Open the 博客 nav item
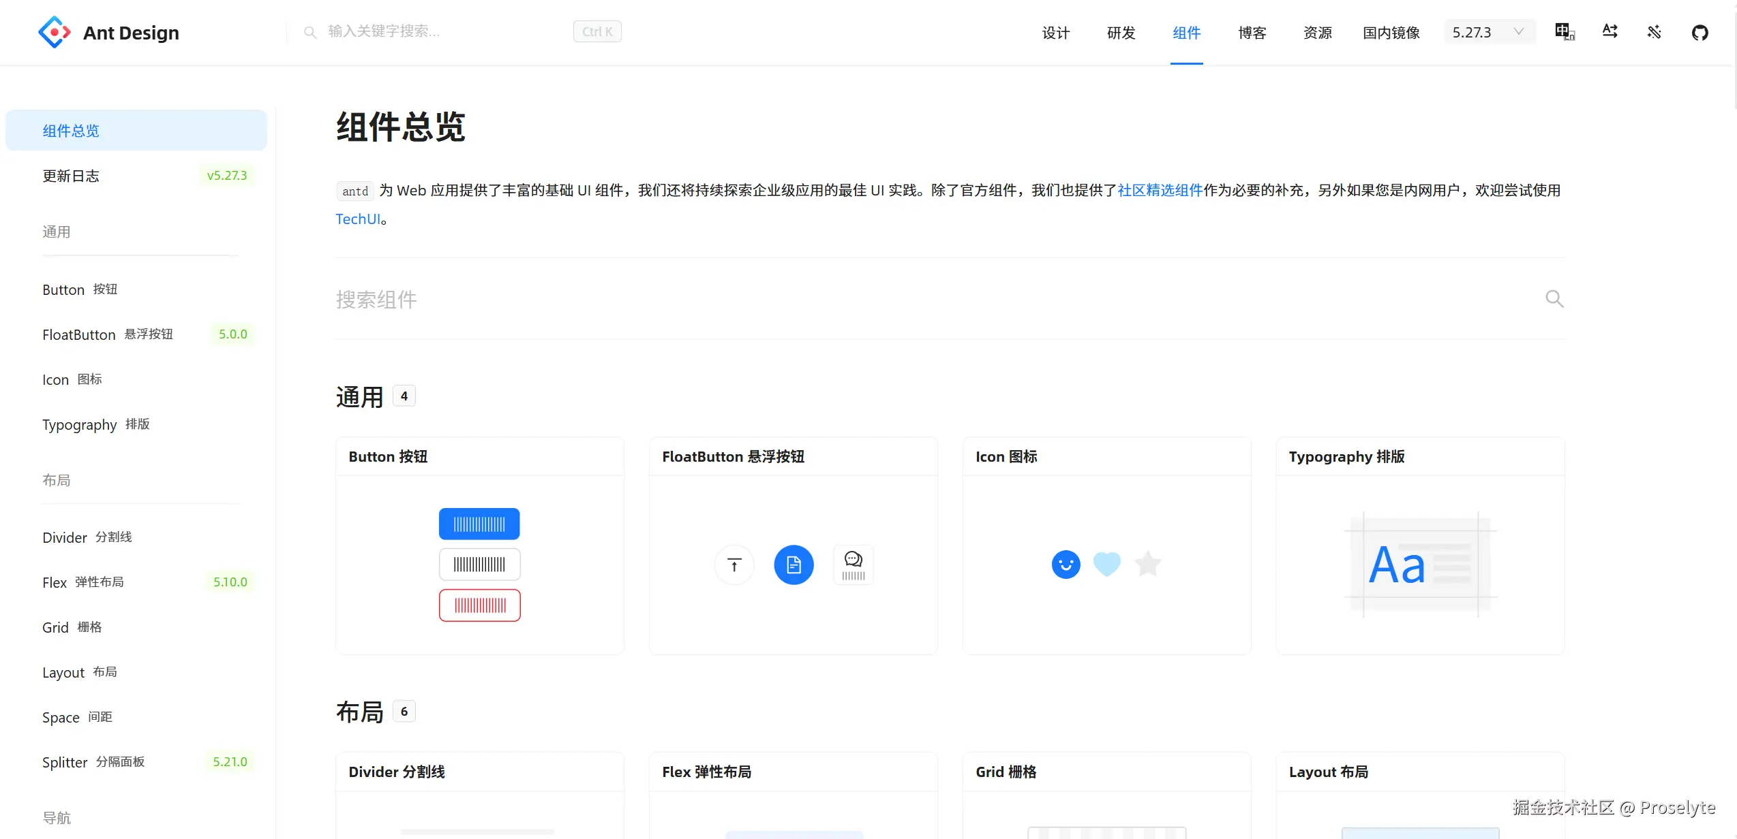The image size is (1737, 839). (1252, 33)
